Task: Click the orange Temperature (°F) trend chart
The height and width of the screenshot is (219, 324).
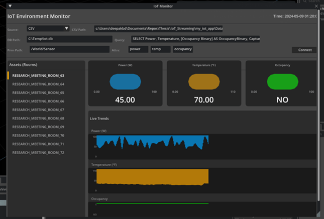Action: [153, 177]
